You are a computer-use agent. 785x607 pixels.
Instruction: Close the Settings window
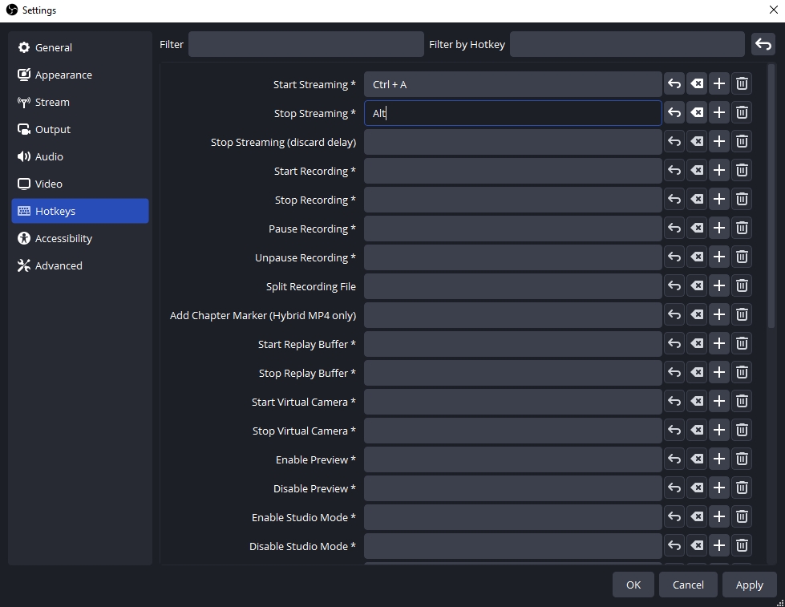click(x=773, y=10)
